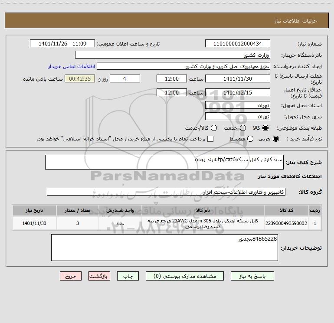Select the جزیی purchase type radio
Screen dimensions: 334x323
point(276,139)
